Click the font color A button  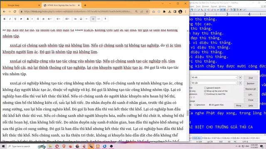coord(28,19)
